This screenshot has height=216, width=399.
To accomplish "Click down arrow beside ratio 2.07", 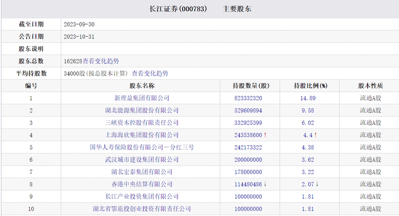I will pos(317,184).
